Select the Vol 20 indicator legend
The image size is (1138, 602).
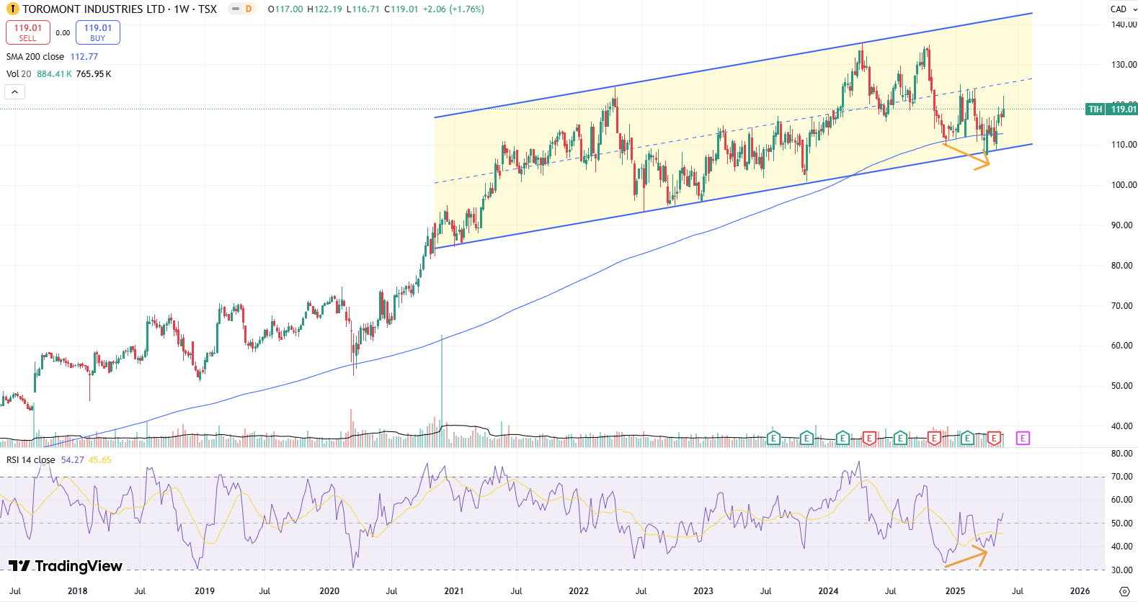coord(19,74)
